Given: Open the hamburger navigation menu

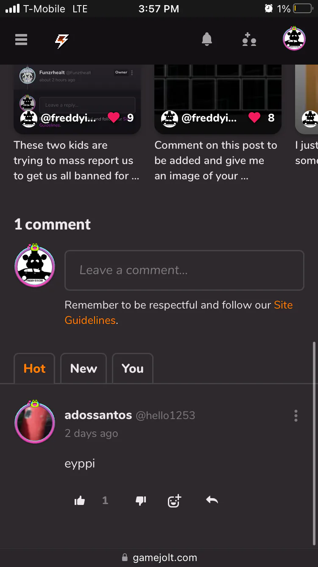Looking at the screenshot, I should [x=21, y=40].
